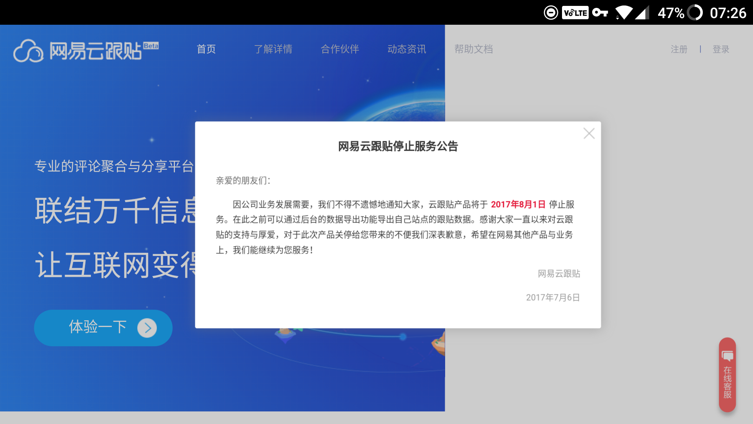Click the 网易云跟贴 cloud logo icon
The image size is (753, 424).
point(27,51)
